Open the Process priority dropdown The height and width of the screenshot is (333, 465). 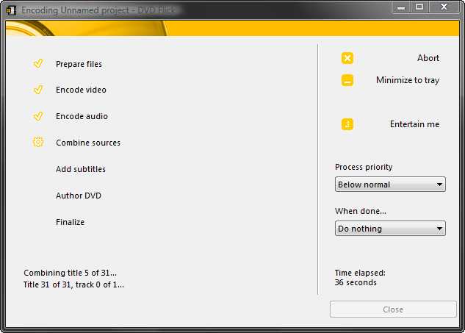(x=390, y=185)
